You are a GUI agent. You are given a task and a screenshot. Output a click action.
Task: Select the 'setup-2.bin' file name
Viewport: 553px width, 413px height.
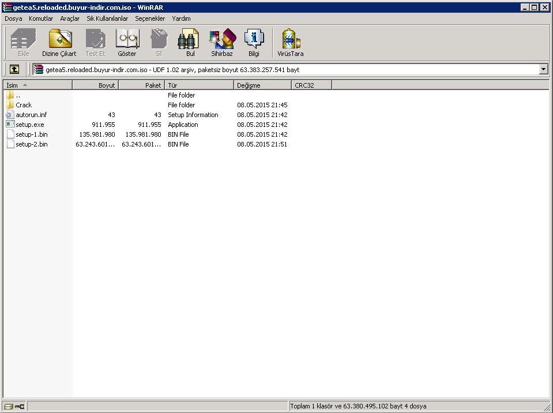click(x=32, y=144)
